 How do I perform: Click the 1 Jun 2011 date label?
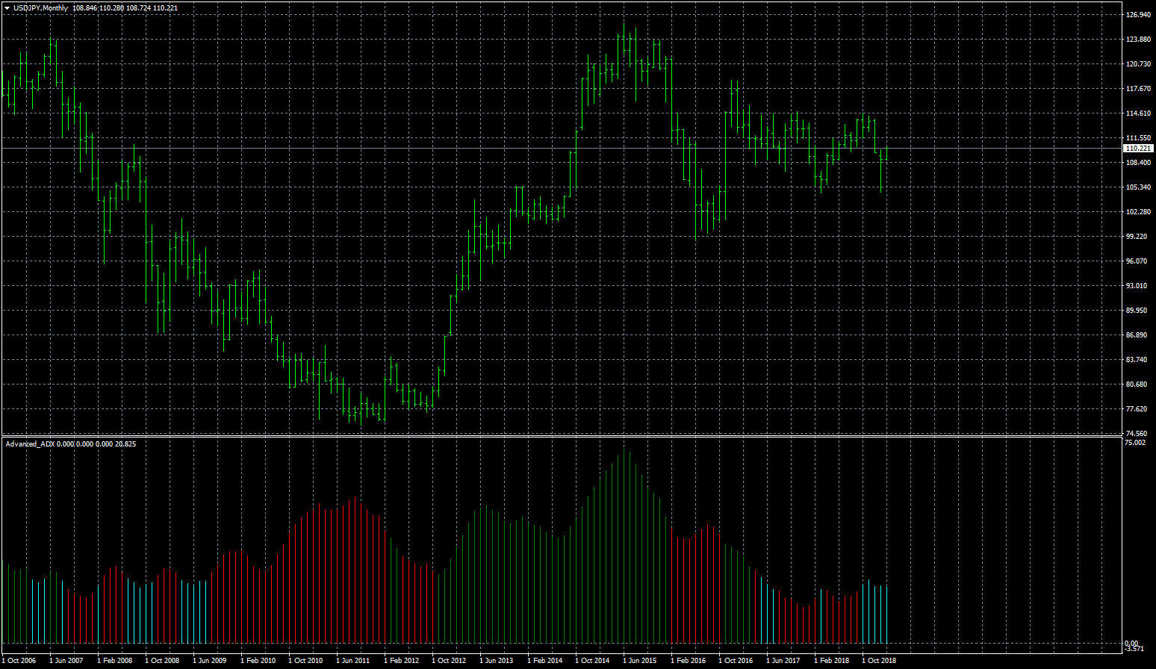pyautogui.click(x=353, y=661)
